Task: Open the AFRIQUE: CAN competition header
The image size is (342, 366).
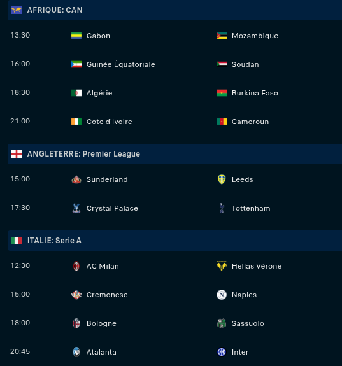Action: (x=175, y=10)
